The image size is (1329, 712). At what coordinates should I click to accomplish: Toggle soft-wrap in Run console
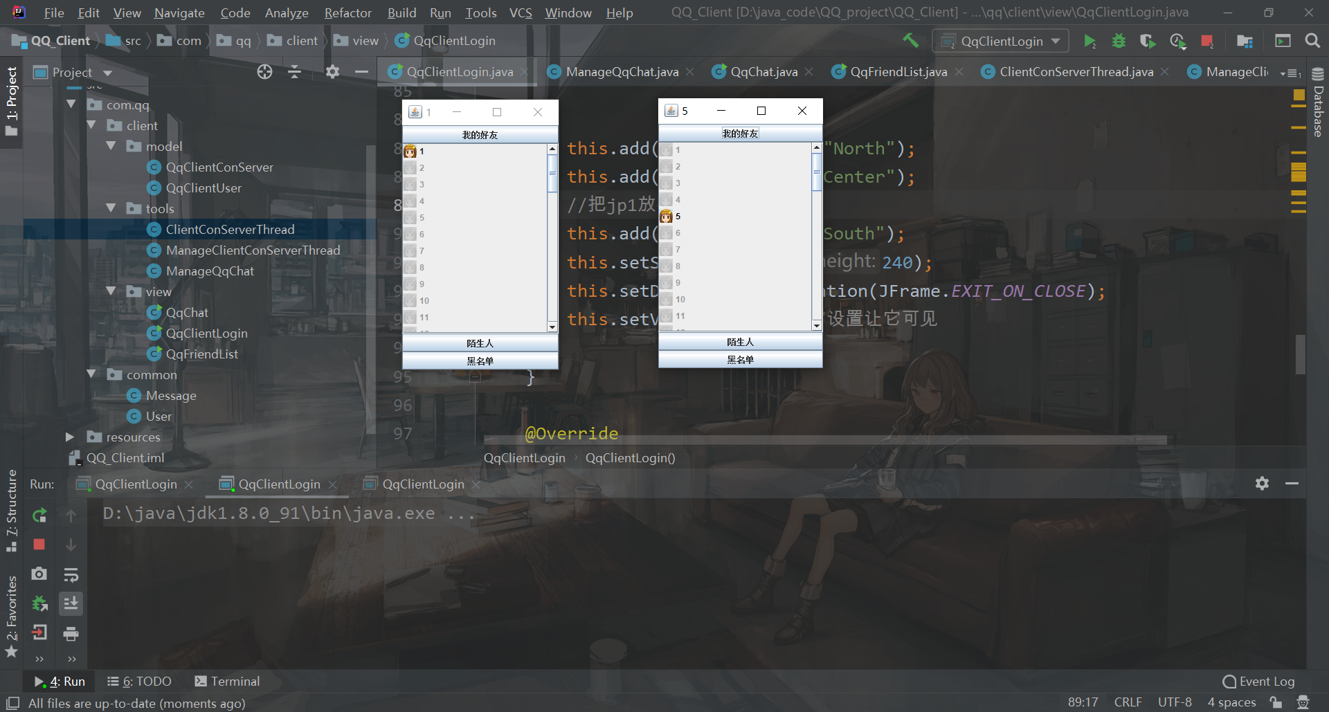pyautogui.click(x=71, y=574)
